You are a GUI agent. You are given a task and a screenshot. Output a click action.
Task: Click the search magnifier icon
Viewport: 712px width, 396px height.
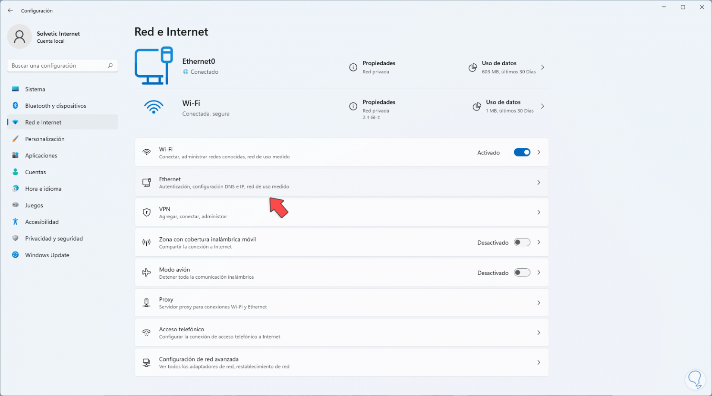(x=110, y=66)
